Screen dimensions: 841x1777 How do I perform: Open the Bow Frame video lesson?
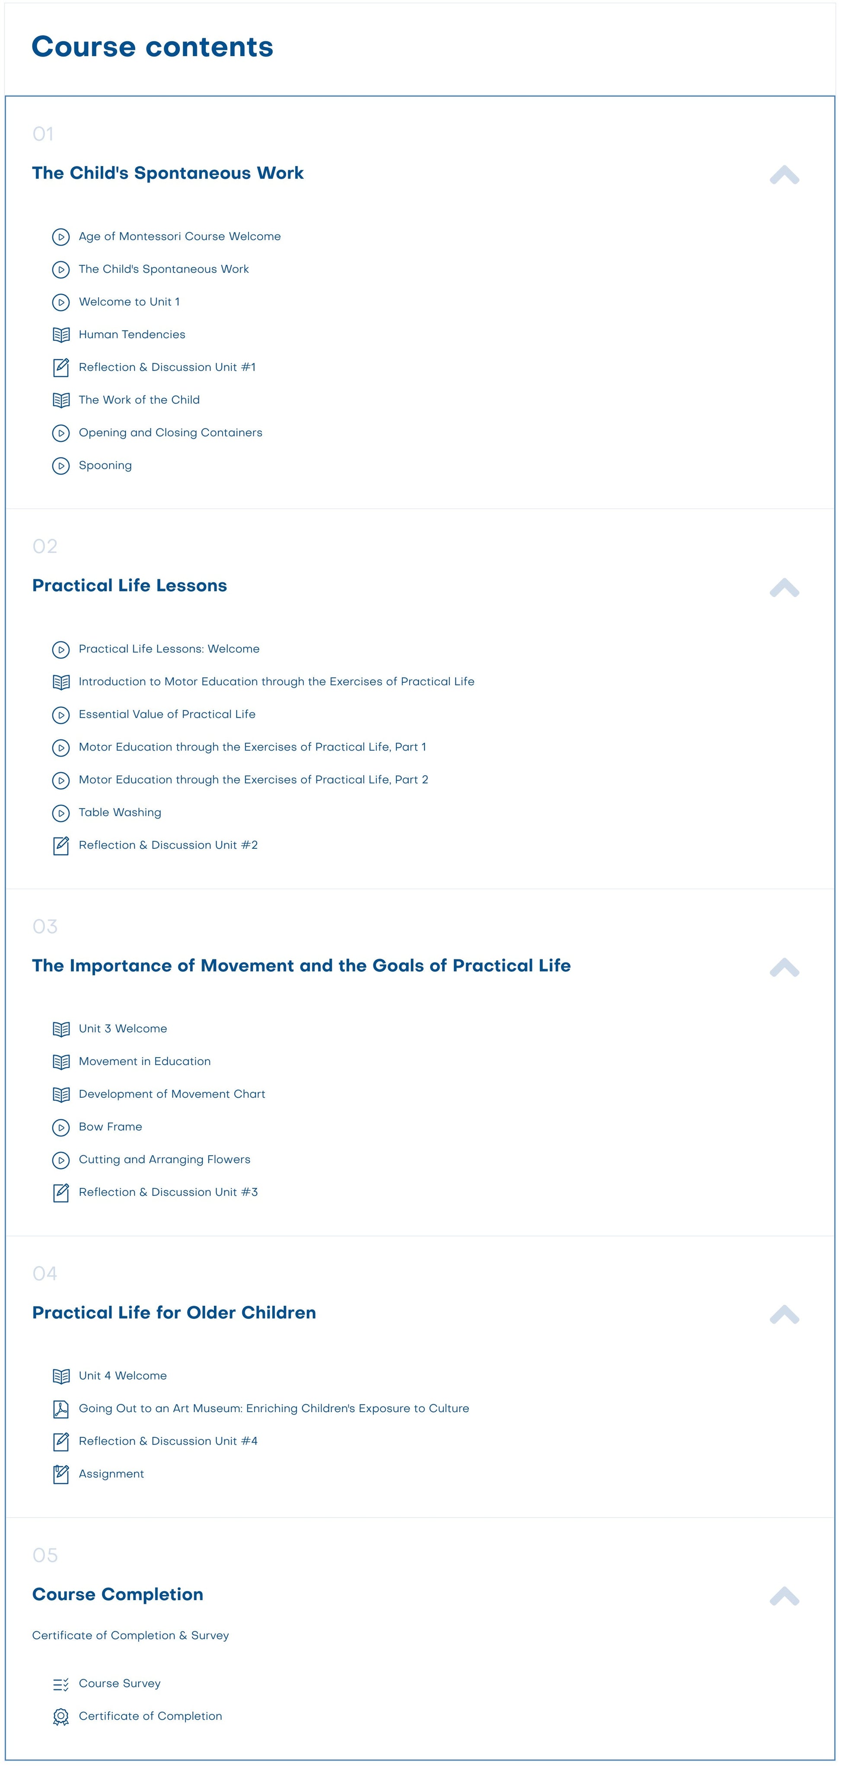pos(110,1127)
